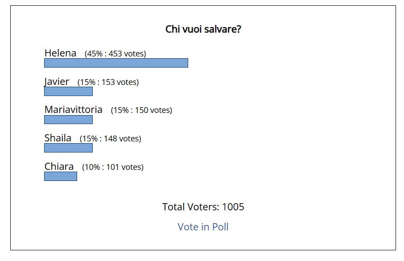The height and width of the screenshot is (261, 404).
Task: Click the word Poll in the vote link
Action: (220, 227)
